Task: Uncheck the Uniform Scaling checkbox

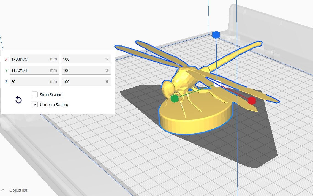Action: coord(35,104)
